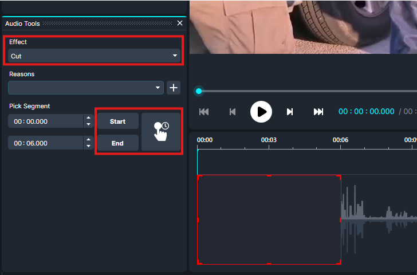Increase the segment start time with up arrow
The width and height of the screenshot is (417, 275).
pos(88,118)
